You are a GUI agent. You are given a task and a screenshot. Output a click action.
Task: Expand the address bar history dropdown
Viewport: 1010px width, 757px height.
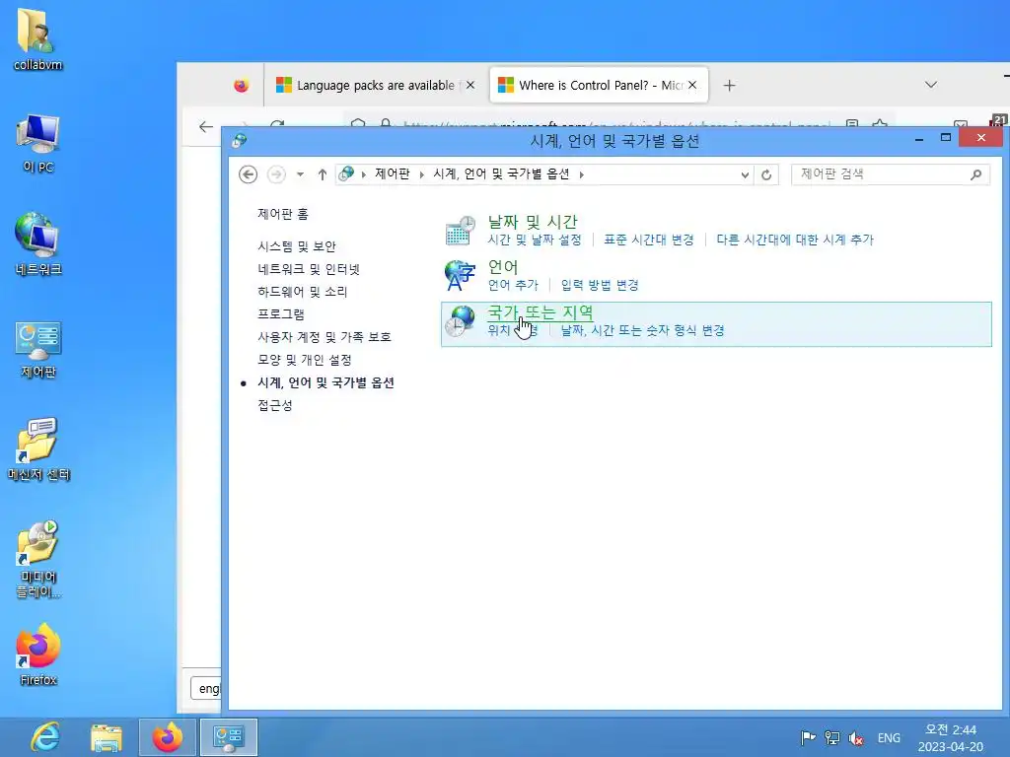[745, 174]
